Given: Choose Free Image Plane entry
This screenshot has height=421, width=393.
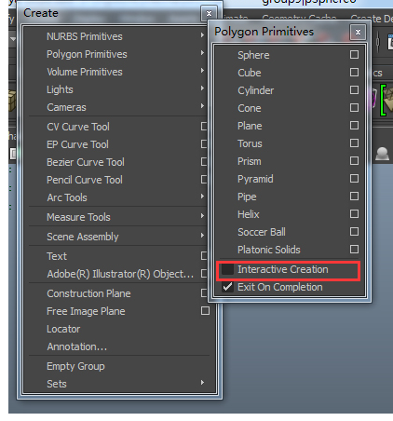Looking at the screenshot, I should tap(86, 311).
